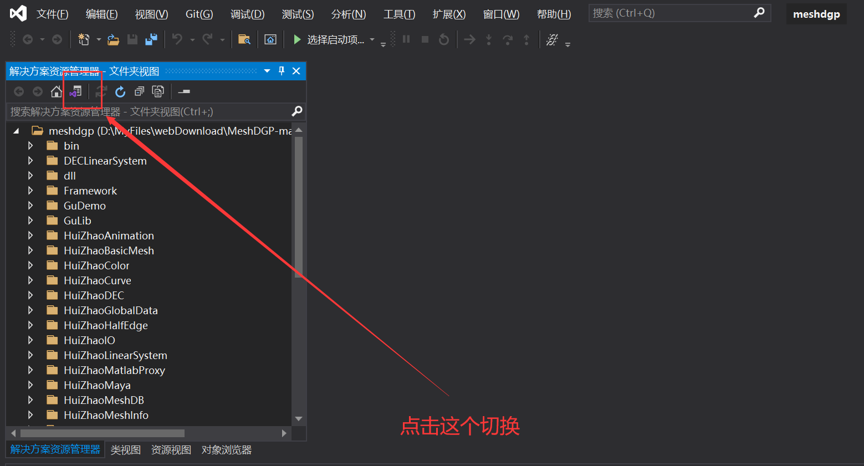The image size is (864, 466).
Task: Open the 帮助(H) menu
Action: tap(554, 14)
